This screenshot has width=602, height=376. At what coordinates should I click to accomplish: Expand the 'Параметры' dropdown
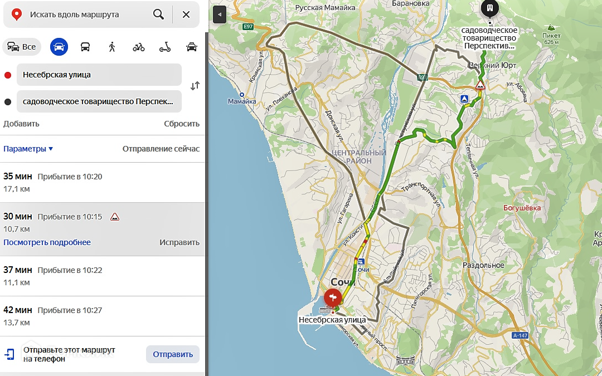click(x=28, y=149)
